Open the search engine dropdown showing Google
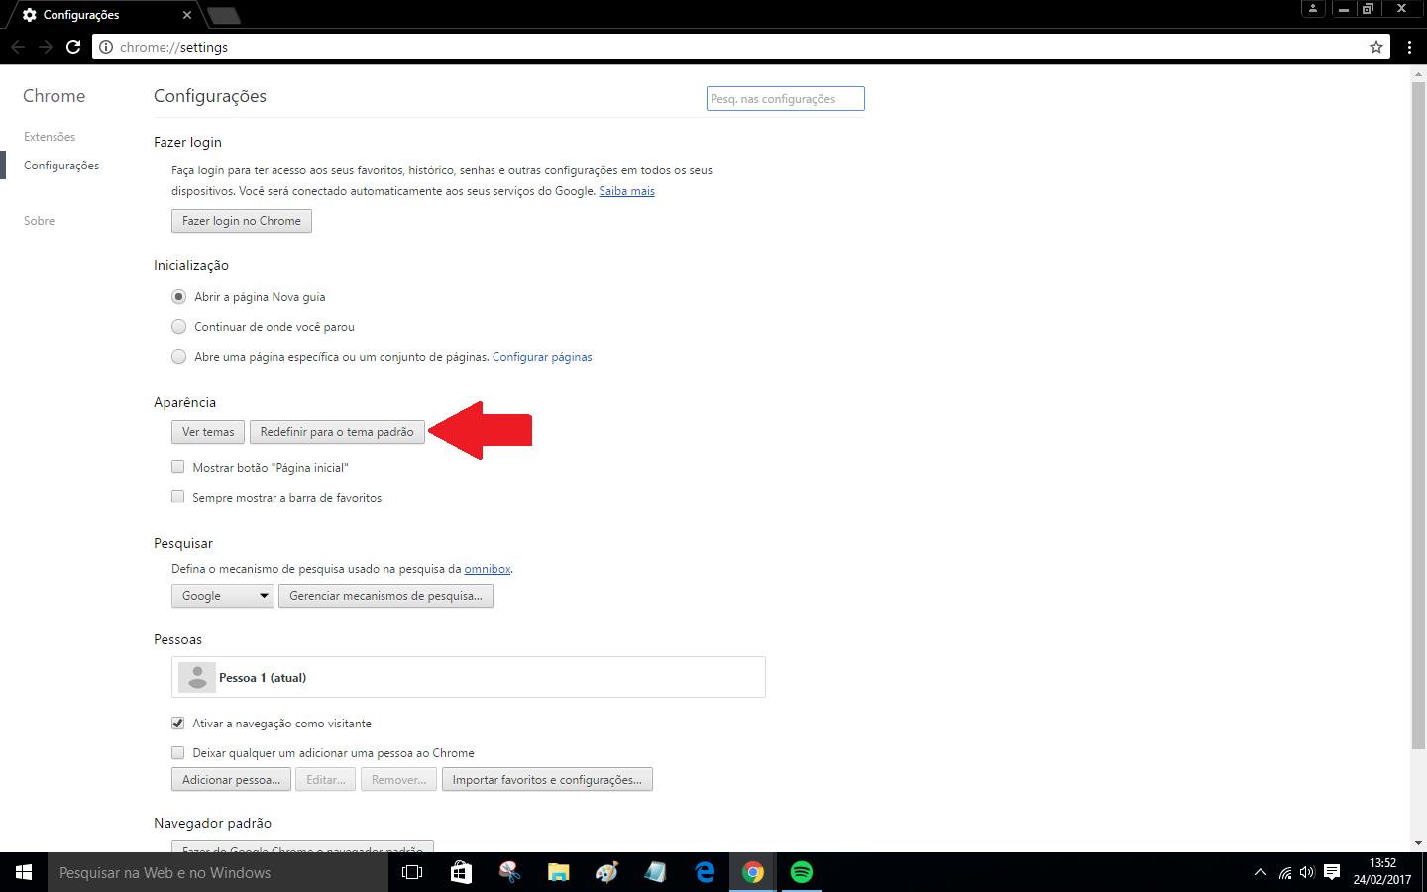The image size is (1427, 892). click(222, 595)
